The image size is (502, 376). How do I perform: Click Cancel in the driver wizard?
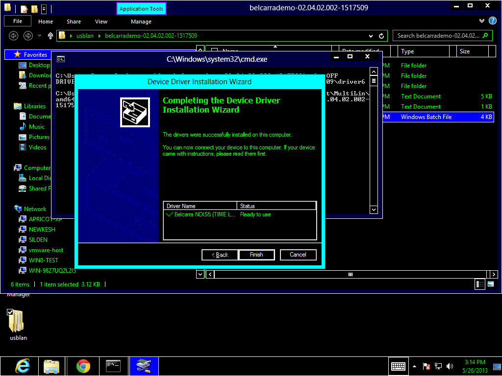298,255
